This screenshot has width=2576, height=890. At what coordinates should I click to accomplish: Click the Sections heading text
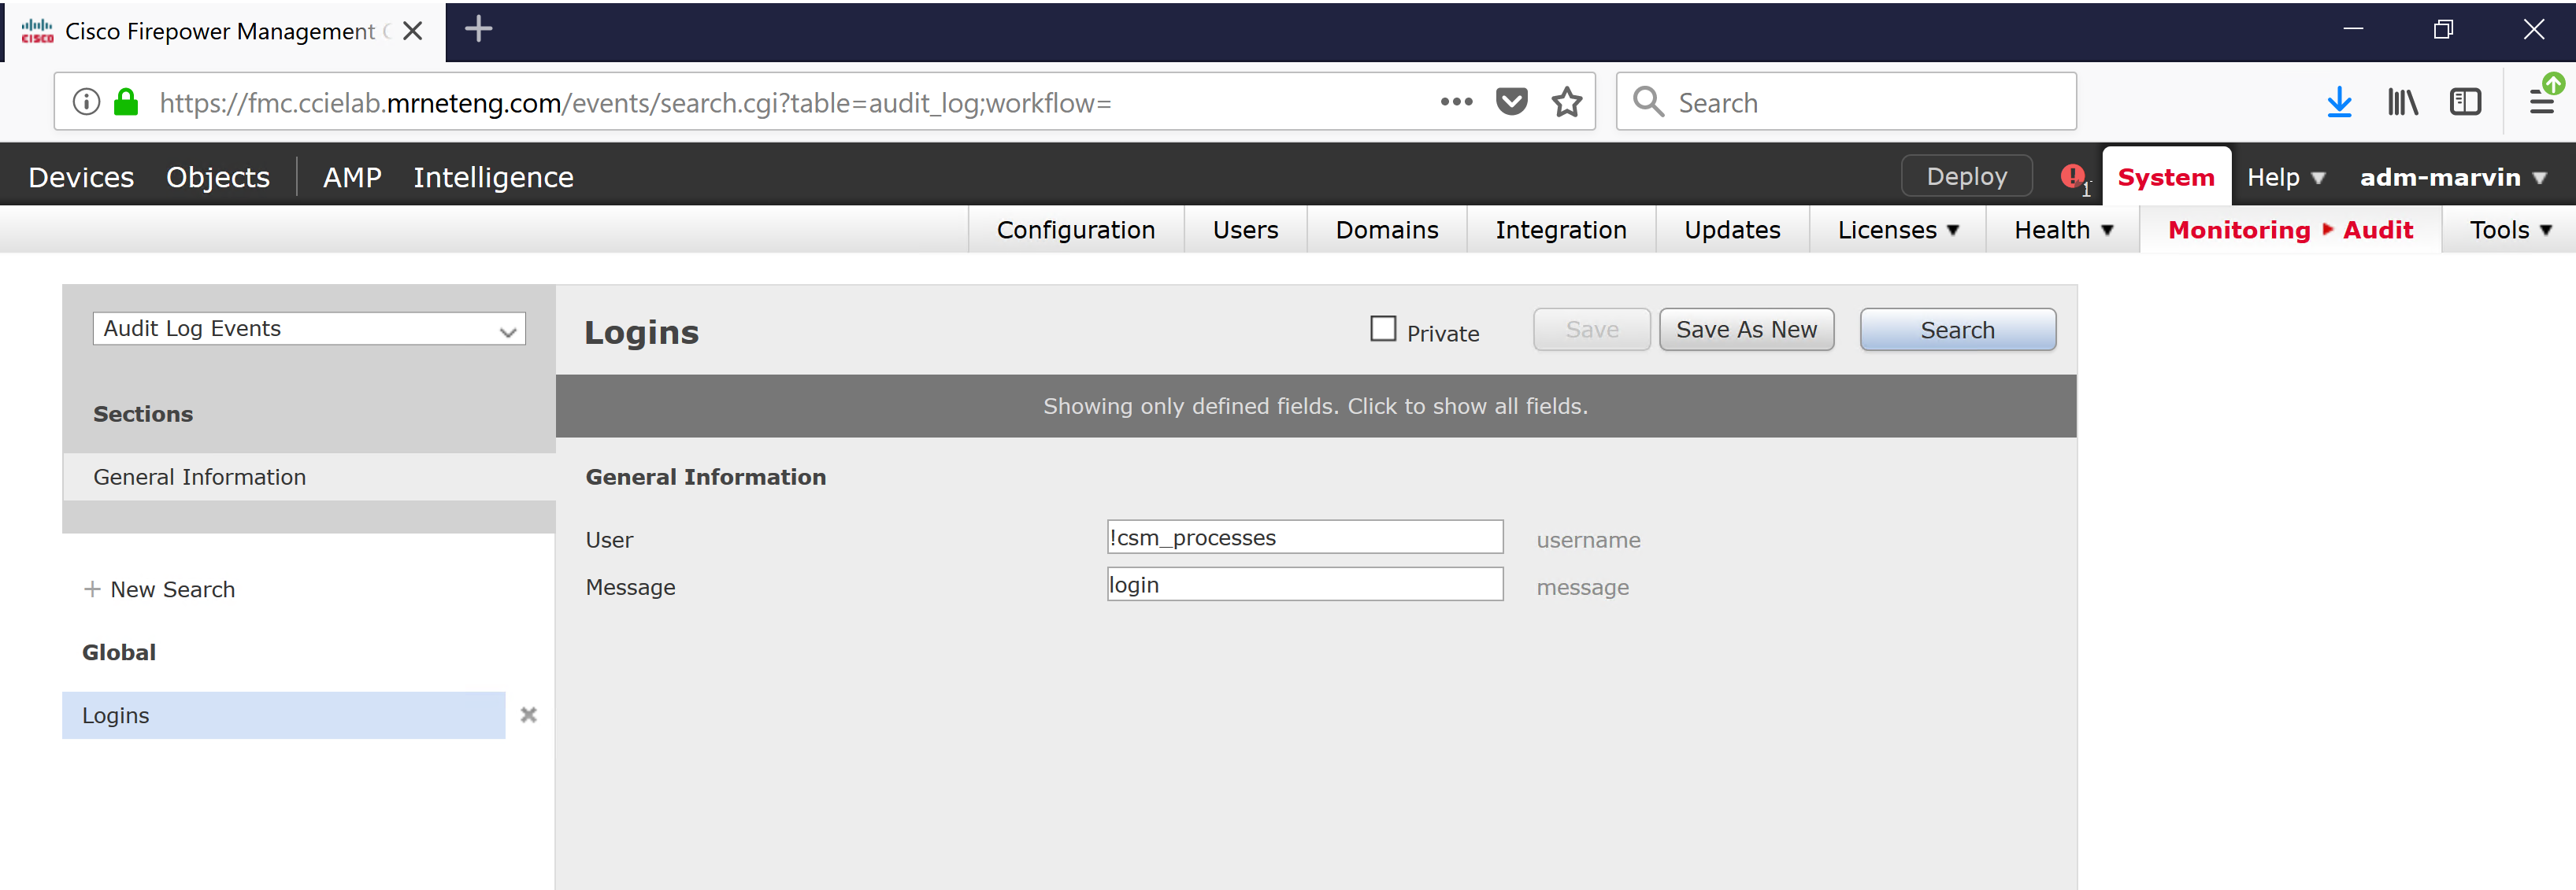pos(143,414)
